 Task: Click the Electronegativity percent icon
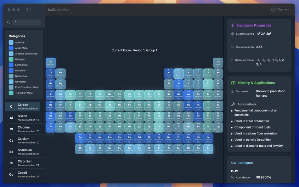[232, 47]
